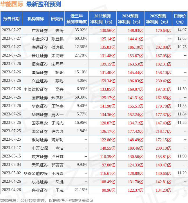Click researcher name 杨阳
This screenshot has height=203, width=188.
59,72
